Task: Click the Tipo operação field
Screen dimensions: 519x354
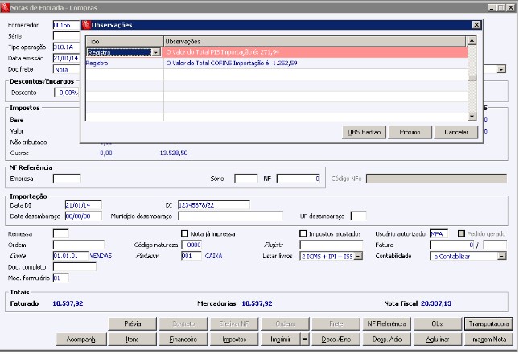Action: [x=67, y=47]
